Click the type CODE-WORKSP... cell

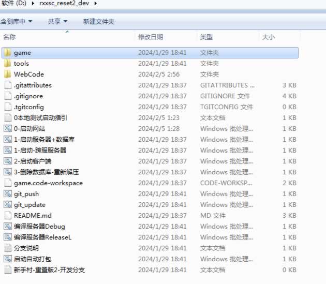tap(226, 183)
